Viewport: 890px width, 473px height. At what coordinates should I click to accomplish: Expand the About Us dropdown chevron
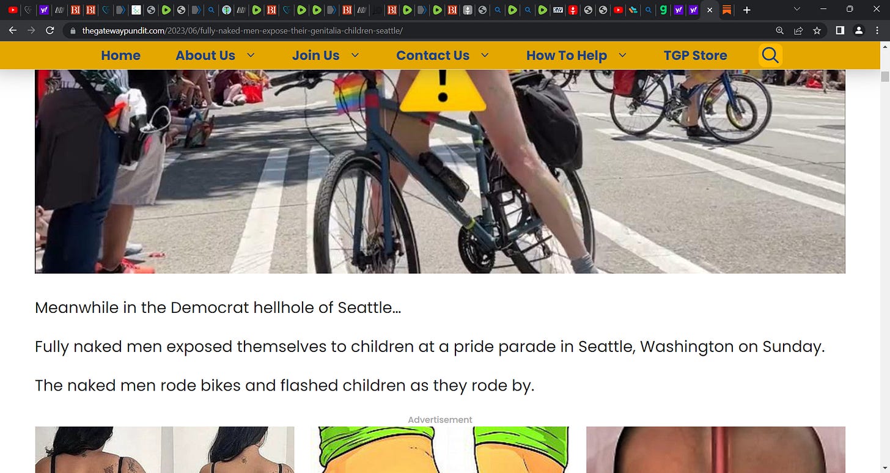(251, 56)
